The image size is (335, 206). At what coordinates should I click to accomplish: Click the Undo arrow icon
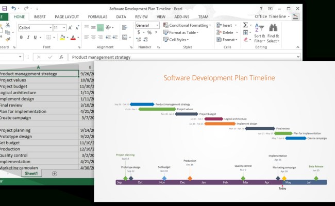point(14,8)
